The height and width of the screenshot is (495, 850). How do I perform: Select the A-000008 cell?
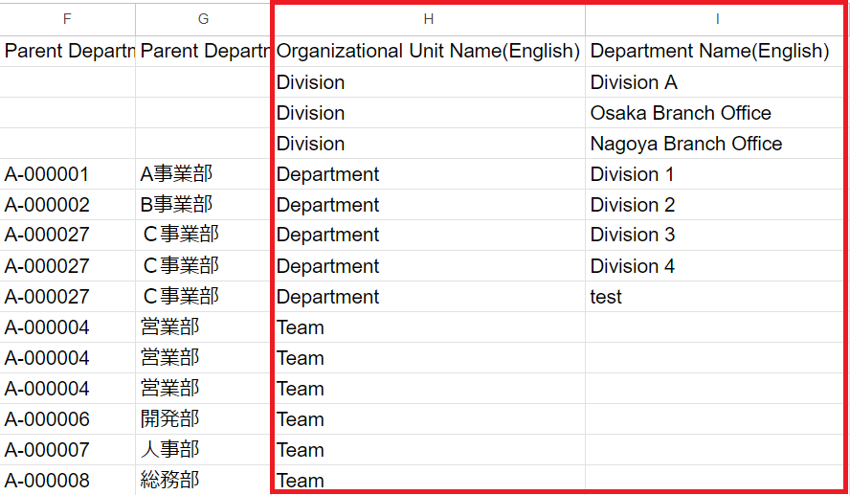[x=47, y=480]
